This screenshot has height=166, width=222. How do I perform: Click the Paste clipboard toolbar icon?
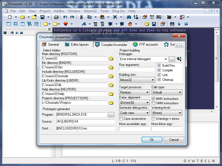(102, 17)
